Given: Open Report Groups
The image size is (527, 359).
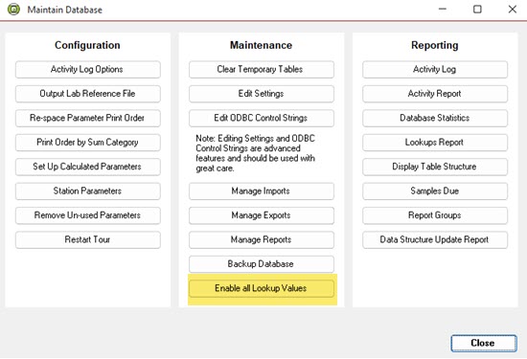Looking at the screenshot, I should (x=435, y=215).
